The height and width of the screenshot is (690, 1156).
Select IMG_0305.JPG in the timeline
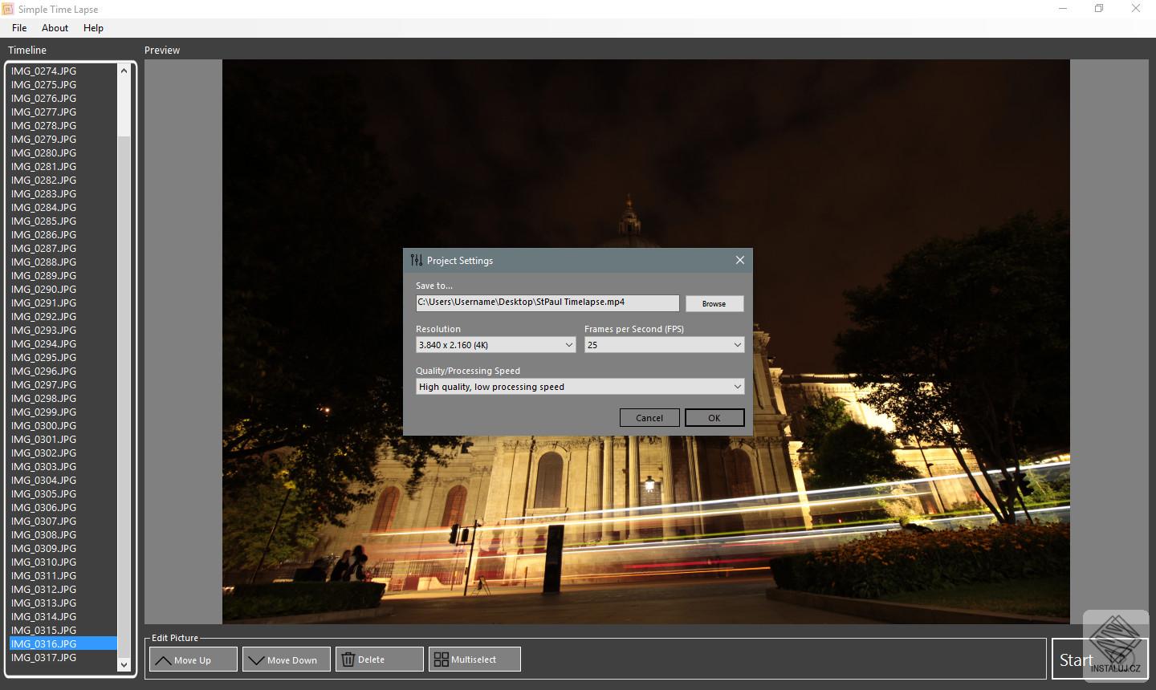pos(63,493)
